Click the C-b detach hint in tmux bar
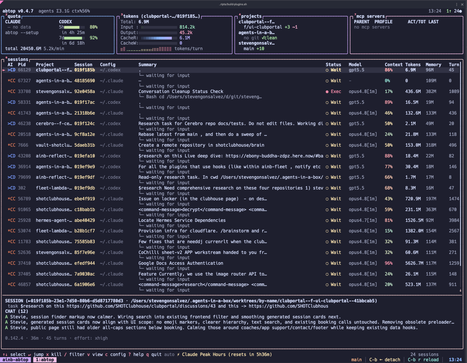The height and width of the screenshot is (363, 467). pos(385,360)
